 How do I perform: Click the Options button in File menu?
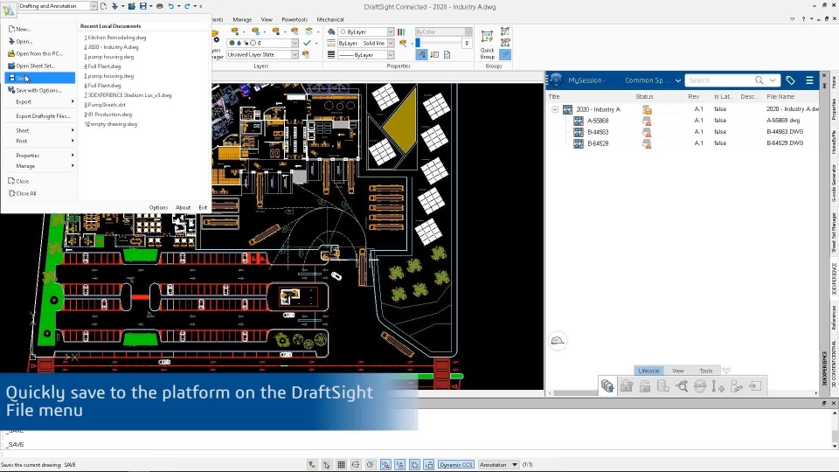click(158, 208)
